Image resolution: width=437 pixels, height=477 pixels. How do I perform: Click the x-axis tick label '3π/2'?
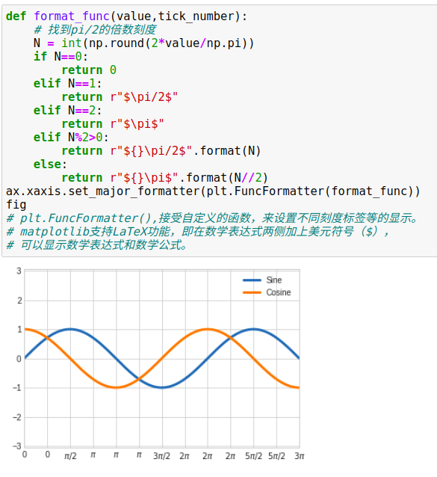point(161,456)
